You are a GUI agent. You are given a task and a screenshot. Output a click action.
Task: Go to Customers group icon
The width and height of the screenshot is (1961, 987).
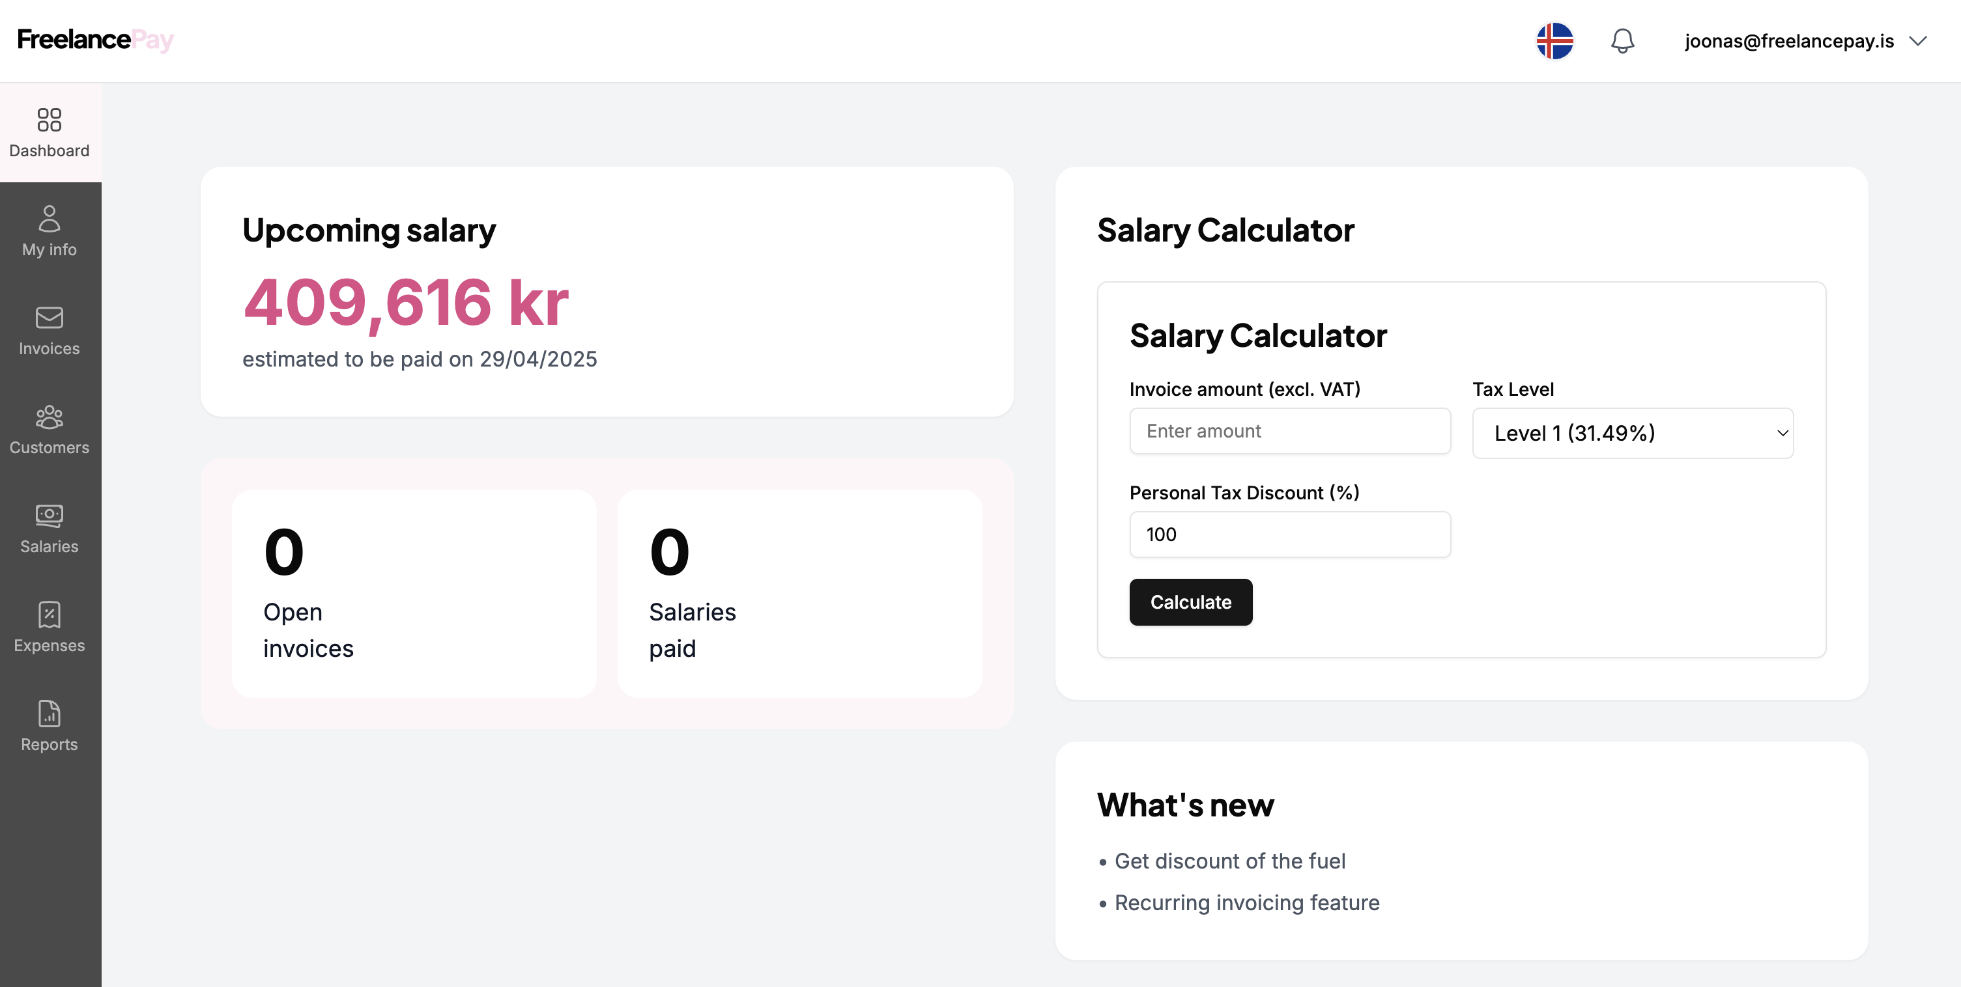[x=50, y=416]
